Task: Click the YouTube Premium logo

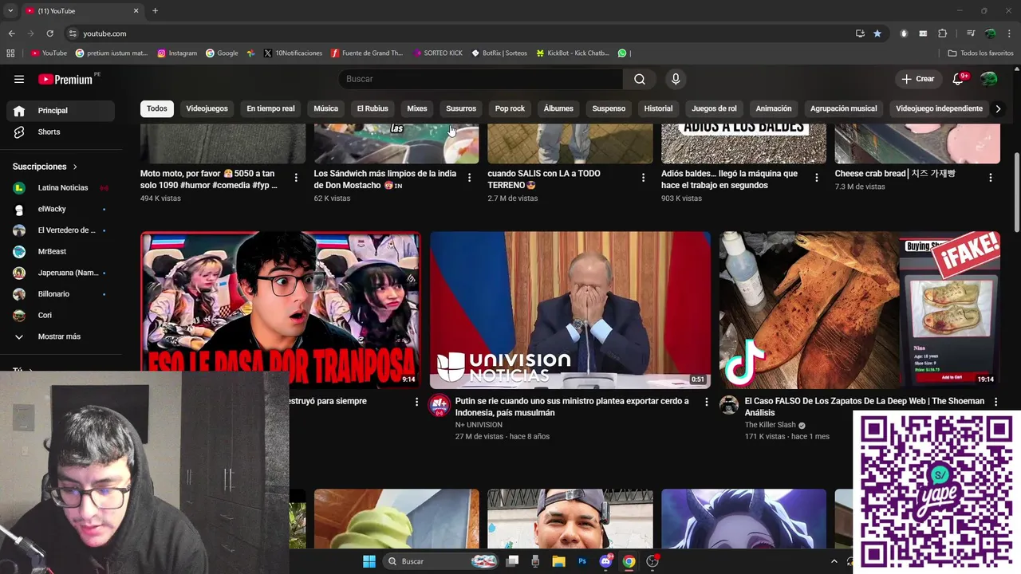Action: [x=65, y=79]
